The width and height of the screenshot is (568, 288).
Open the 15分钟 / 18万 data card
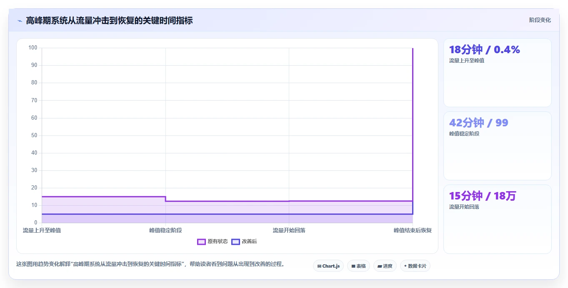(x=498, y=219)
